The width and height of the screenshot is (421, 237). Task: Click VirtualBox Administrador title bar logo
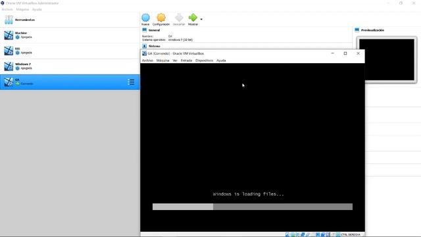(x=3, y=3)
